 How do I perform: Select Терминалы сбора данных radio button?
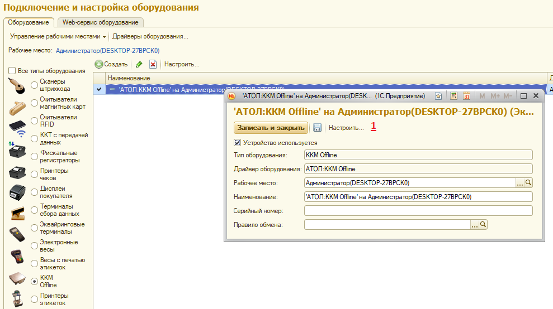[x=34, y=210]
